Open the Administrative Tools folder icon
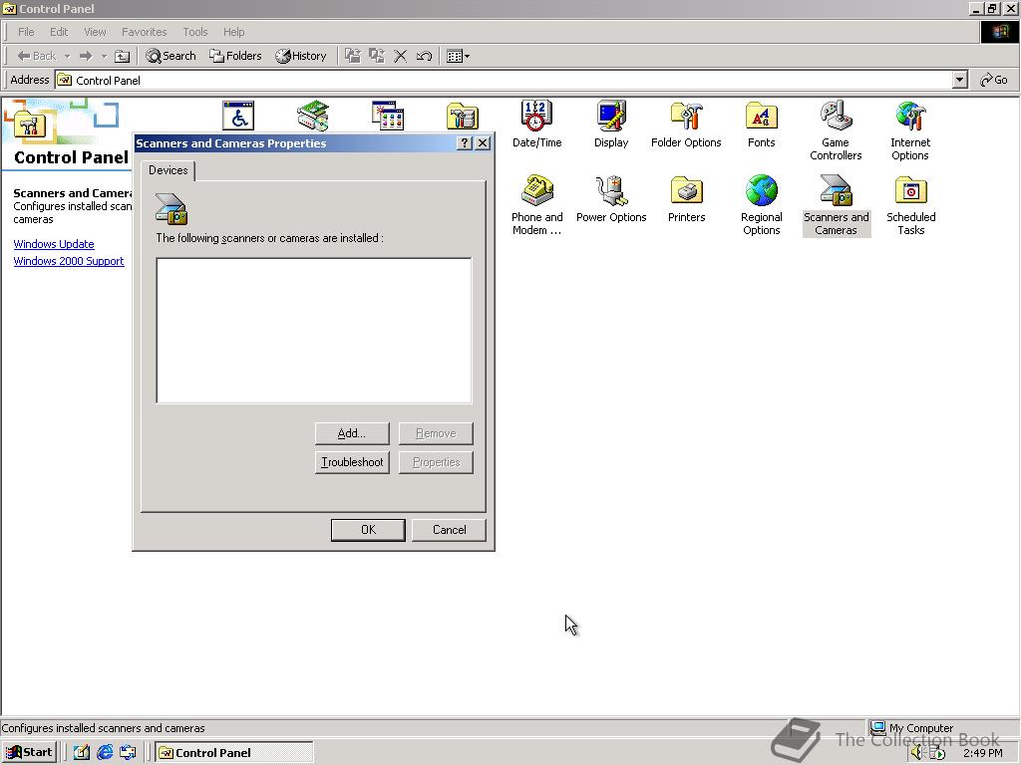 (463, 116)
